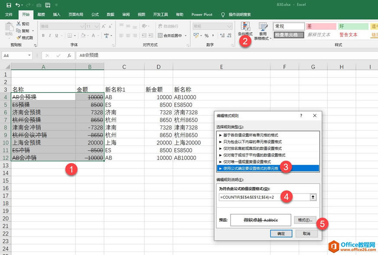The image size is (378, 255).
Task: Click the Insert Function fx icon
Action: pos(69,55)
